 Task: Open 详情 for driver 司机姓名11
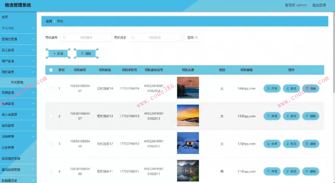point(272,171)
